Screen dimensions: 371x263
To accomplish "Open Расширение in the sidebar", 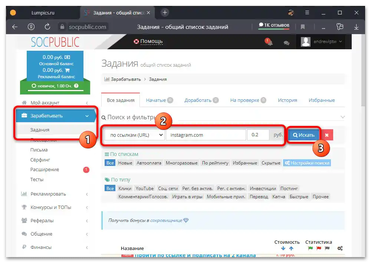I will pos(45,169).
